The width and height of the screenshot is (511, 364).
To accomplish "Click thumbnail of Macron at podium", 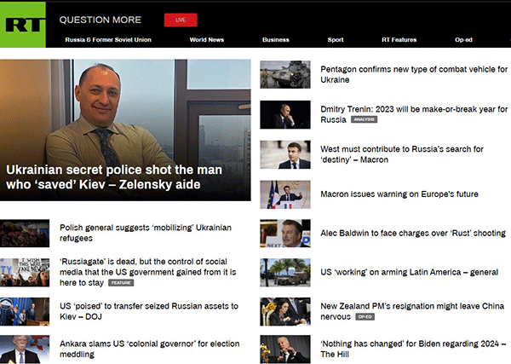I will 285,194.
